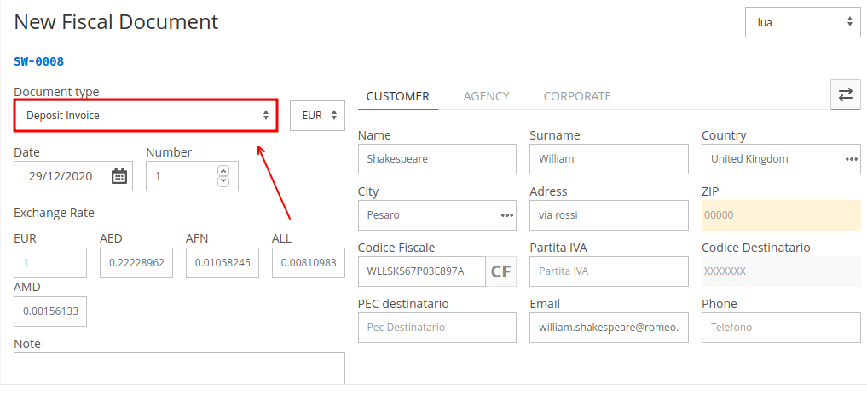The width and height of the screenshot is (867, 394).
Task: Open the Date calendar picker icon
Action: (x=118, y=176)
